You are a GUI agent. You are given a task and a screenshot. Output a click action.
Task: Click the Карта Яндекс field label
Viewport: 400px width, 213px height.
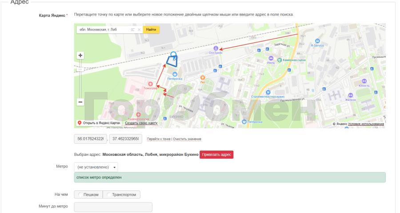(x=52, y=16)
